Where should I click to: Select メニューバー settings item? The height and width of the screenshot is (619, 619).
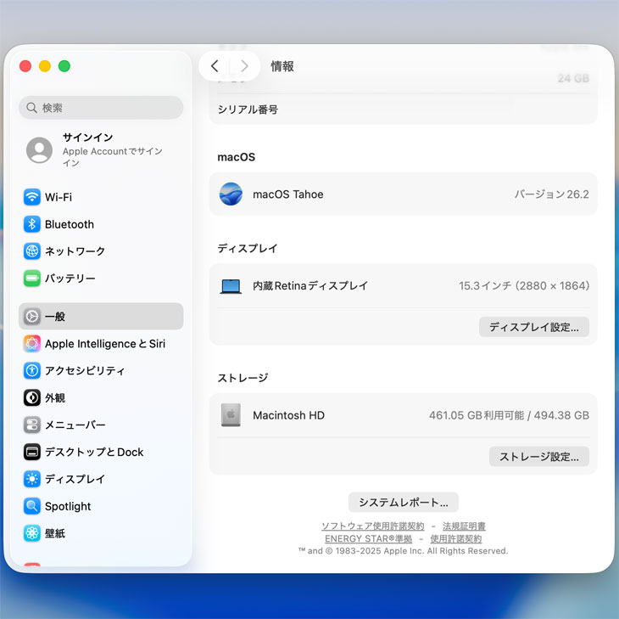click(75, 425)
